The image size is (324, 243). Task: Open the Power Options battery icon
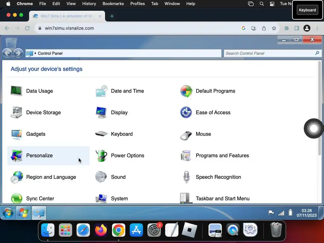pos(101,155)
